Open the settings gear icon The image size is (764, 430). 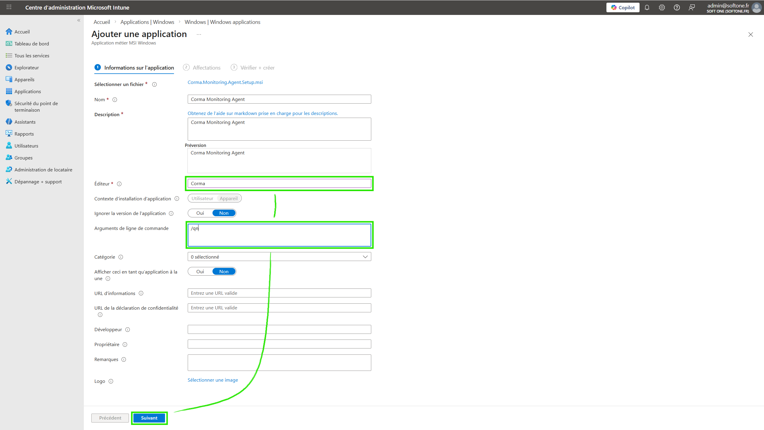click(x=662, y=8)
